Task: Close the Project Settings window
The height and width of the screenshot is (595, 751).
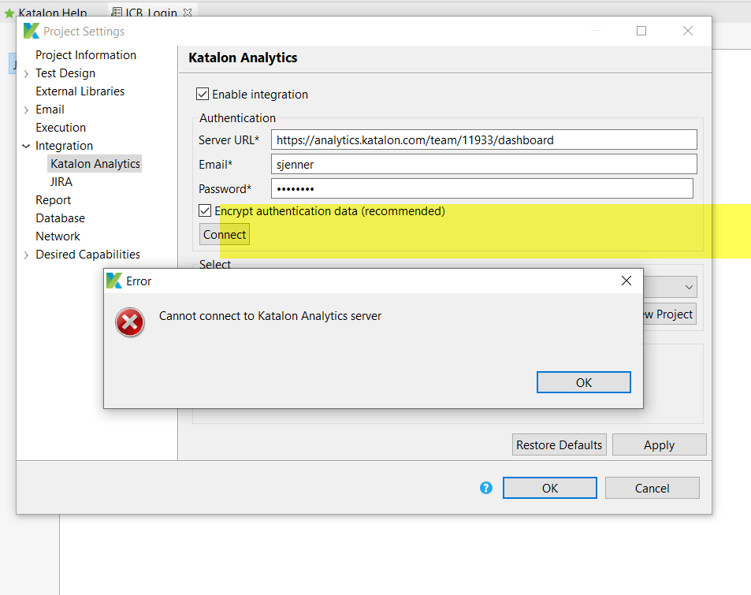Action: tap(688, 32)
